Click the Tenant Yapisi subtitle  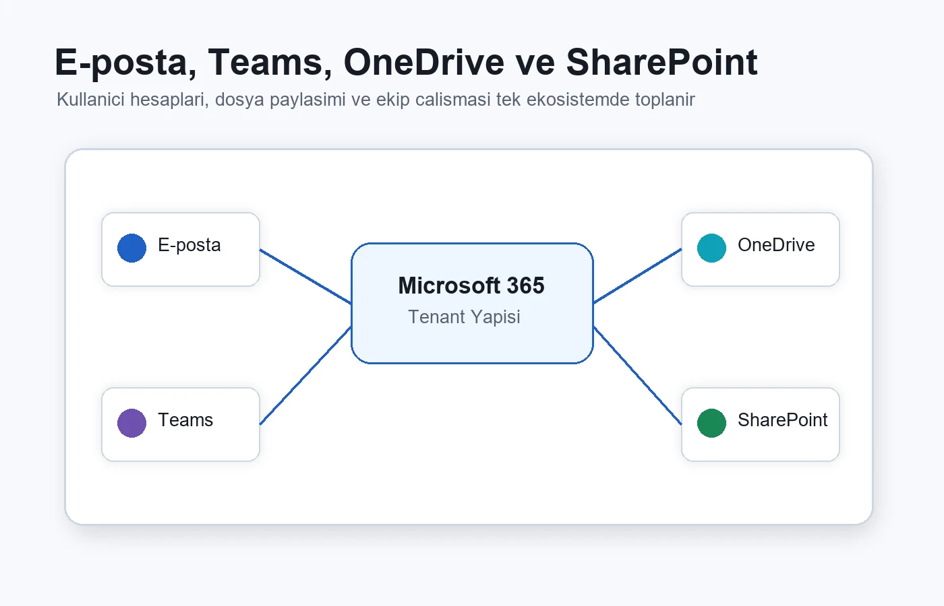464,317
